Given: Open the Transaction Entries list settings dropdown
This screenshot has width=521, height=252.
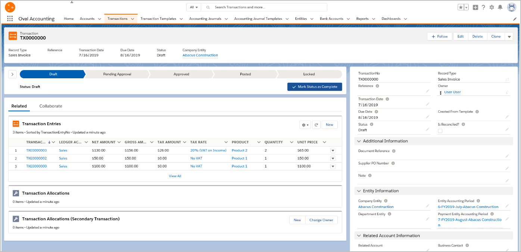Looking at the screenshot, I should [x=305, y=125].
